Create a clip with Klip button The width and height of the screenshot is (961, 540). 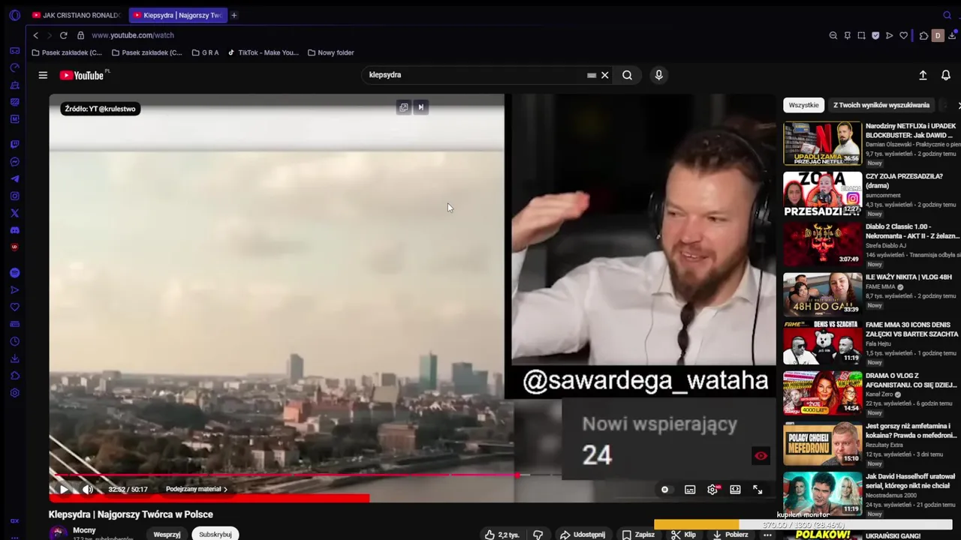point(683,535)
